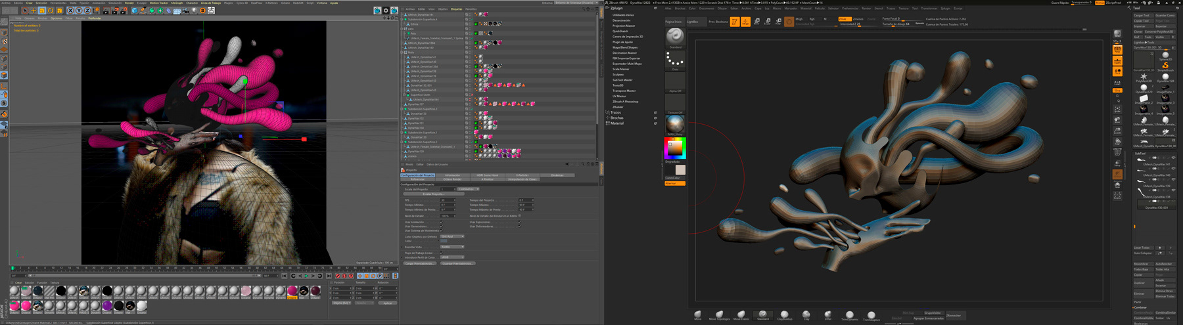1183x325 pixels.
Task: Switch to the Información tab
Action: [452, 175]
